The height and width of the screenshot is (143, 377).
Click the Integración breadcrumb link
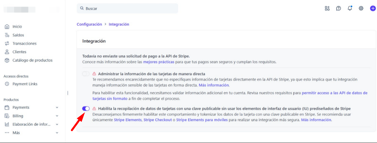point(119,24)
